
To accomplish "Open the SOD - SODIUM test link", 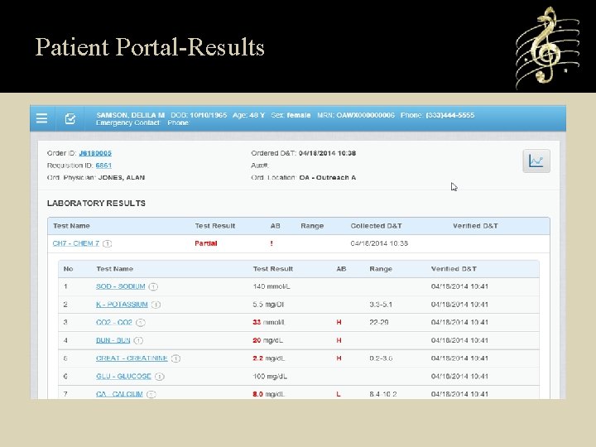I will click(x=121, y=286).
